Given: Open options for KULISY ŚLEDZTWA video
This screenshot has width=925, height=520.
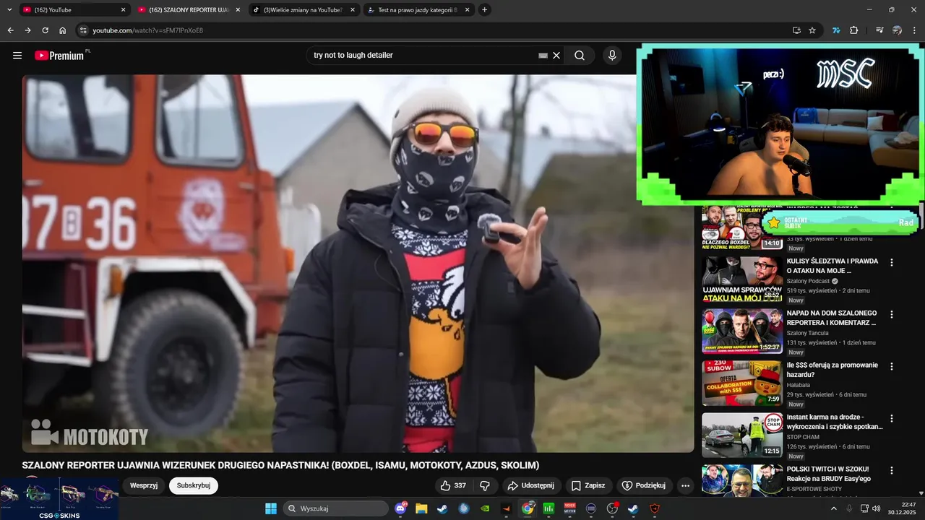Looking at the screenshot, I should tap(892, 263).
